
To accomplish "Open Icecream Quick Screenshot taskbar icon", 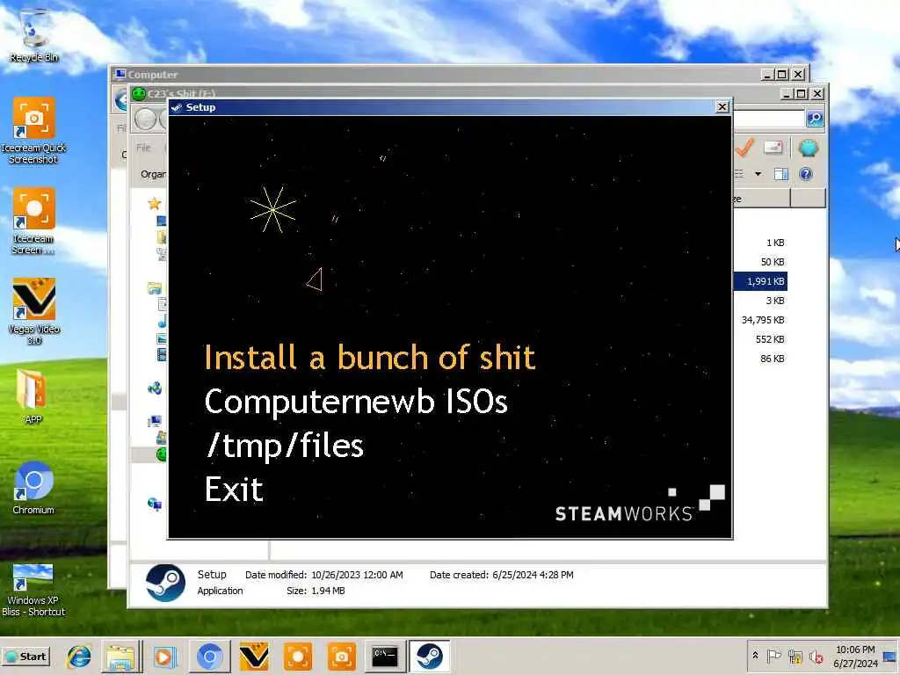I will [342, 656].
